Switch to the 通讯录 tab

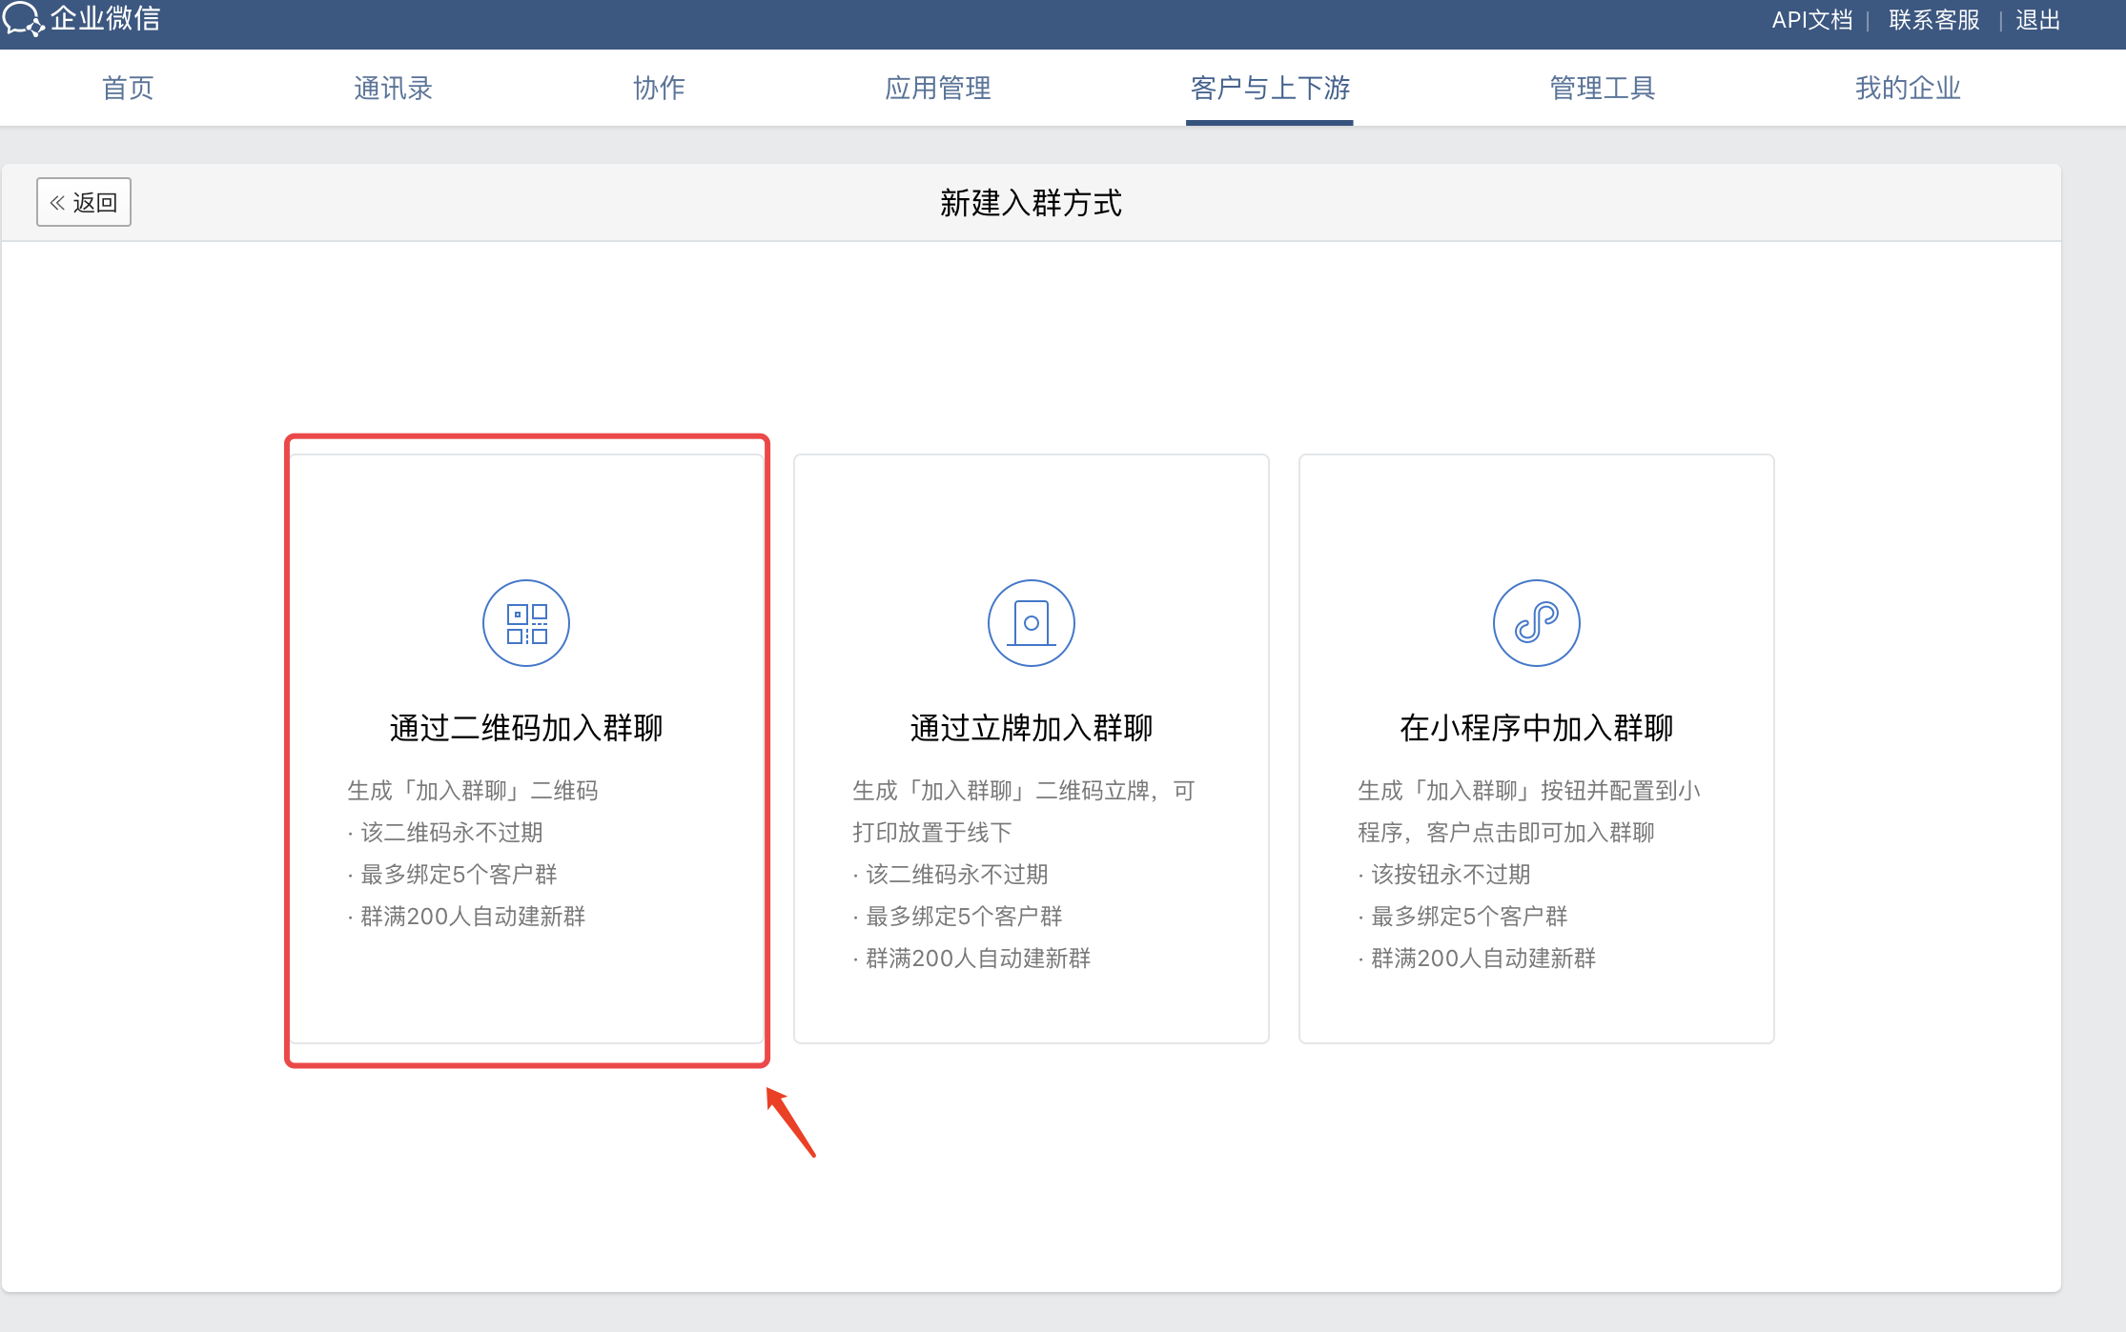[x=393, y=89]
